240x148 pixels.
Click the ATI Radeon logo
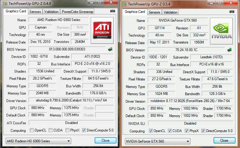click(x=102, y=30)
